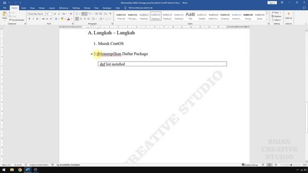Click the Shading paint bucket icon
This screenshot has height=173, width=308.
[101, 19]
